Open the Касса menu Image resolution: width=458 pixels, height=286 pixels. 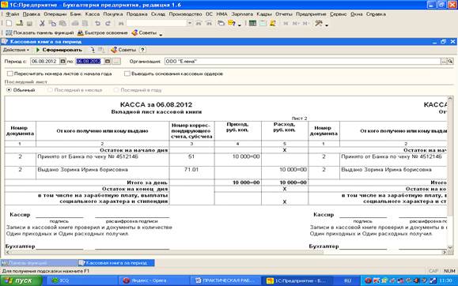click(x=93, y=14)
